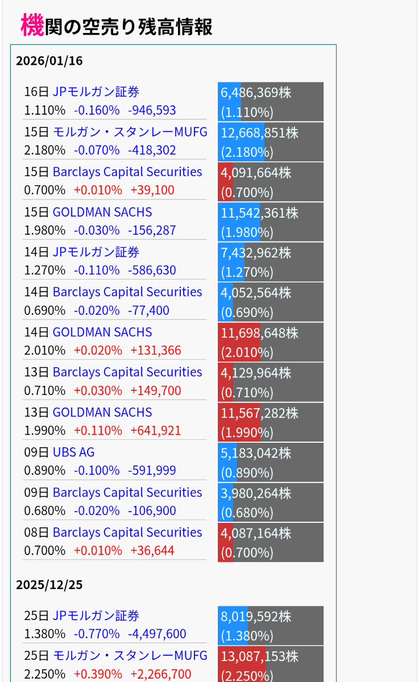Click the 15日 モルガン・スタンレーMUFG link

coord(130,132)
